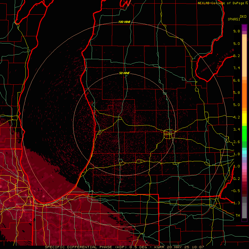Pick the orange segment of the color bar

click(x=244, y=95)
